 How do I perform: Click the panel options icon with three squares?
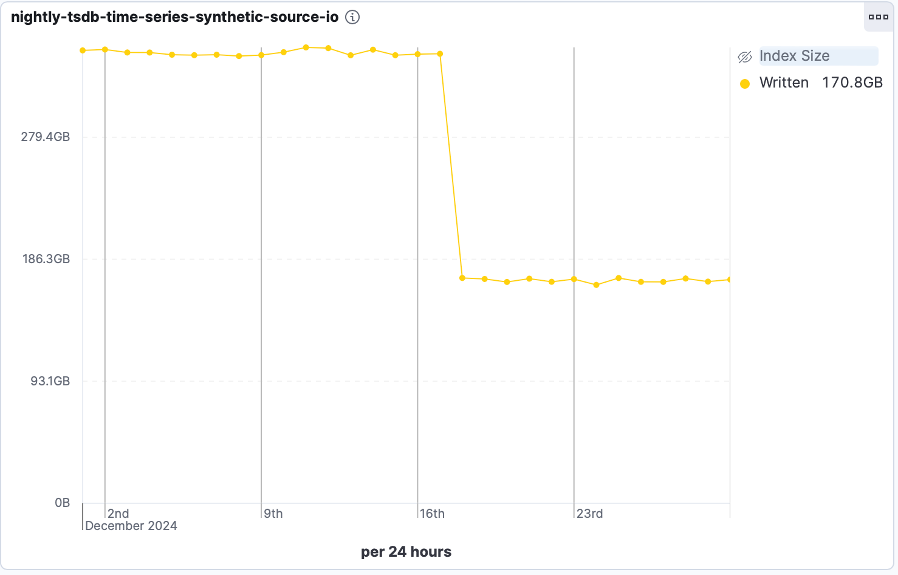click(x=879, y=17)
